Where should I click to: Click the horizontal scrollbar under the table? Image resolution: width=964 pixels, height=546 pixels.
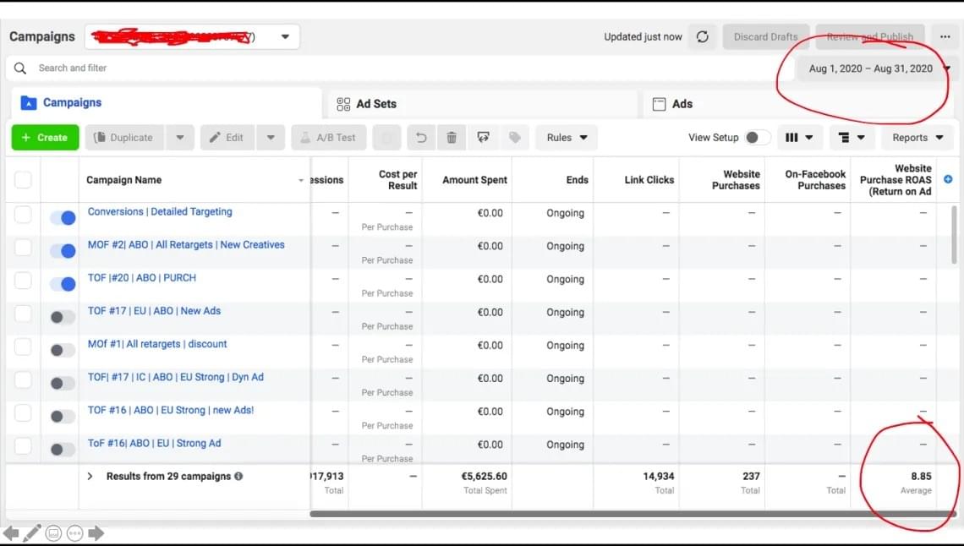pyautogui.click(x=633, y=514)
